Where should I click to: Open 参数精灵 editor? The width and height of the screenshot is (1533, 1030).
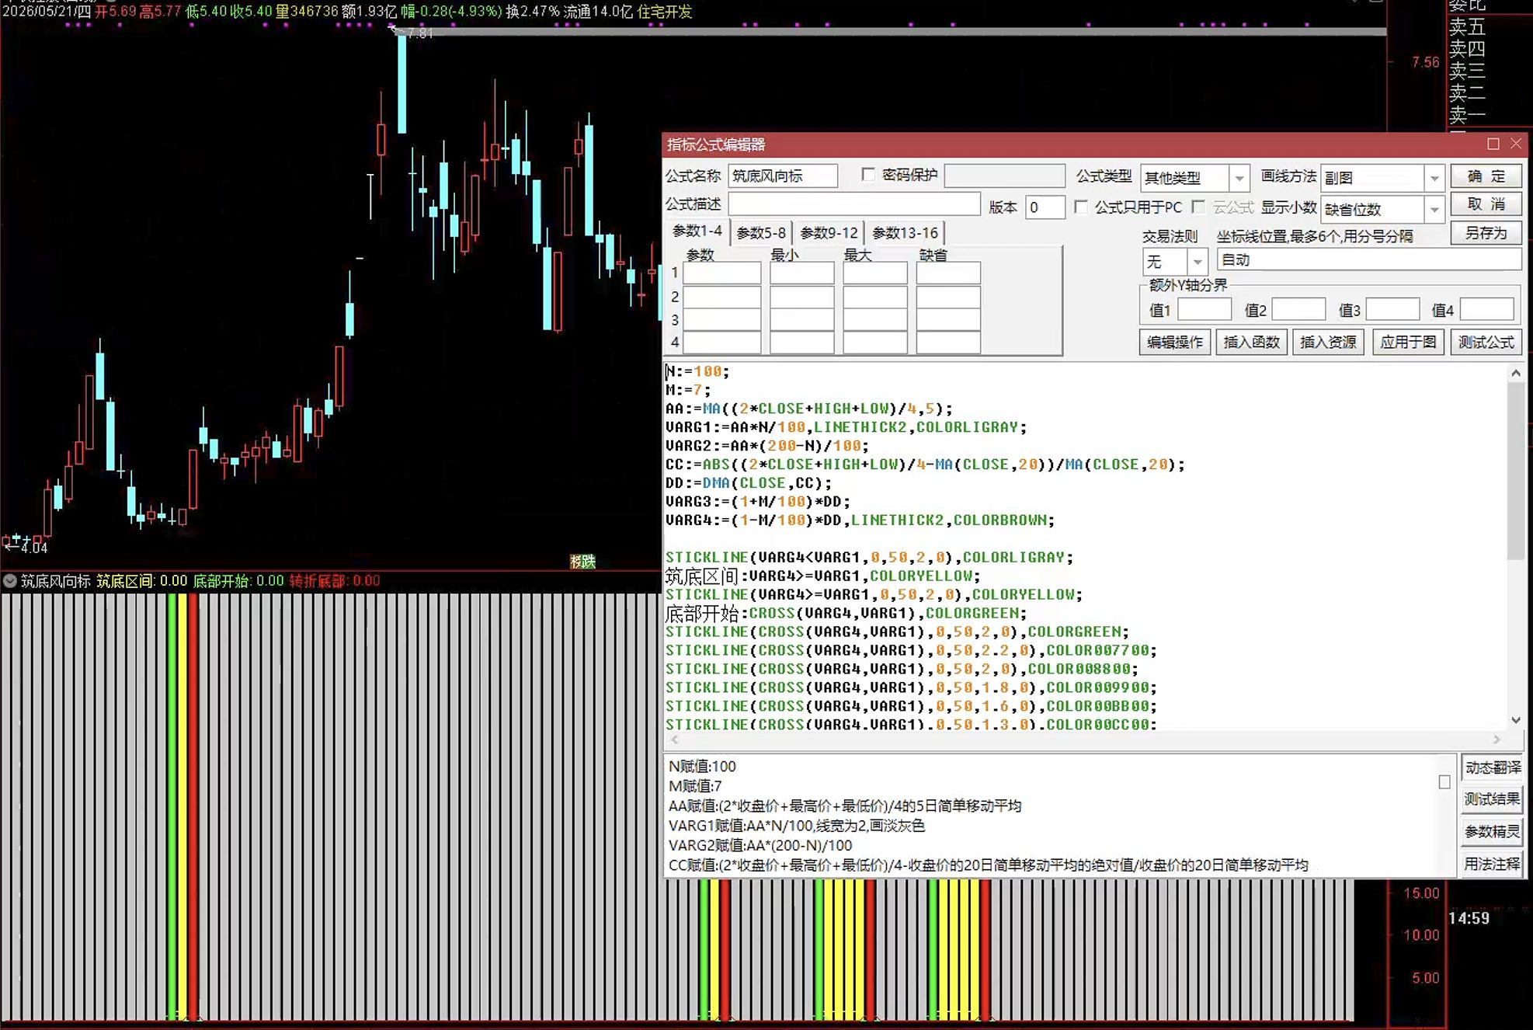(1491, 832)
